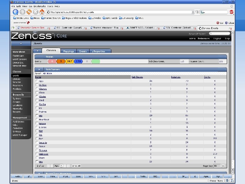
Task: Reload the page with the Refresh icon
Action: pos(29,12)
